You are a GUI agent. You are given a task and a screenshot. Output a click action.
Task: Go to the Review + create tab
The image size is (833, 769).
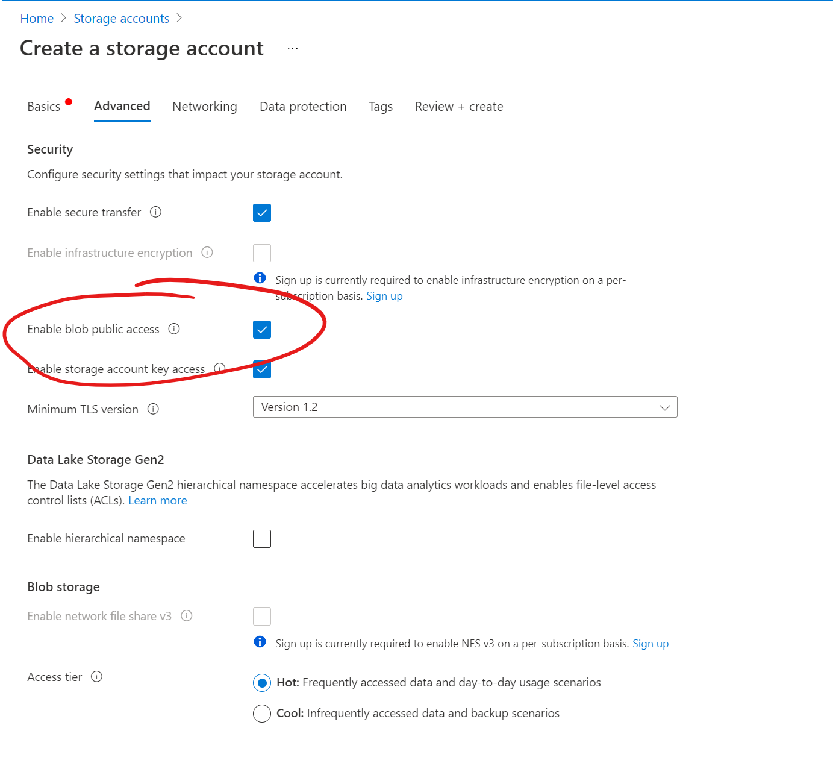click(x=459, y=107)
